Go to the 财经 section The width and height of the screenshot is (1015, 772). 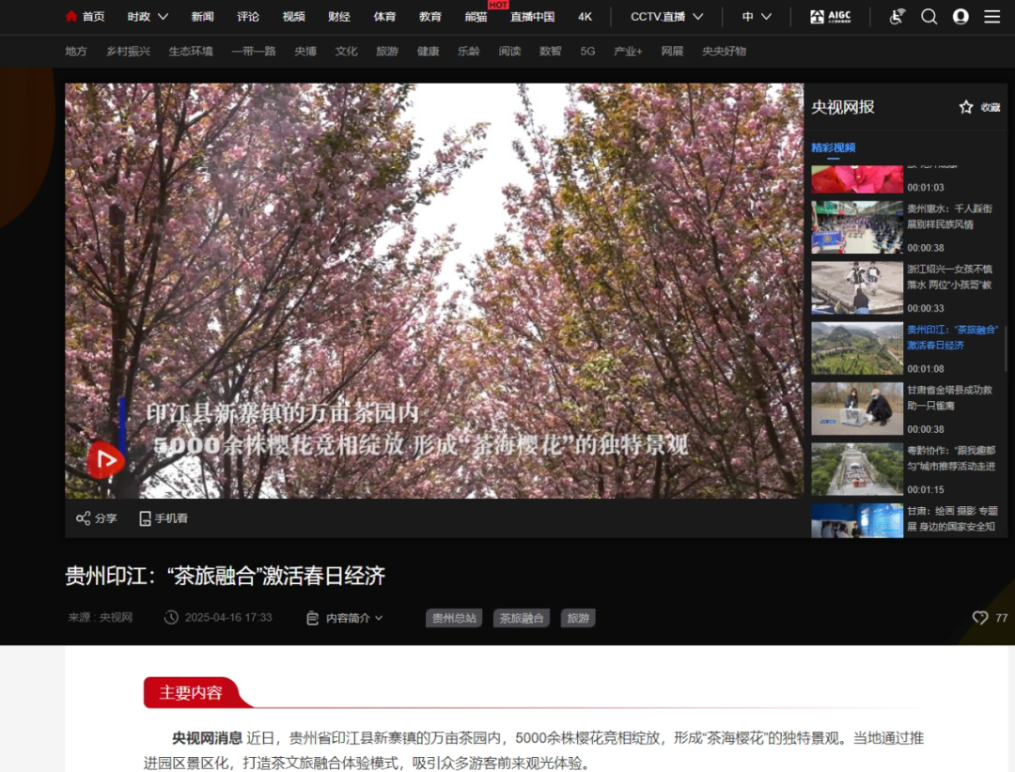339,17
